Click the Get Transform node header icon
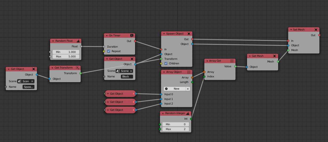Viewport: 328px width, 142px height. pyautogui.click(x=77, y=68)
